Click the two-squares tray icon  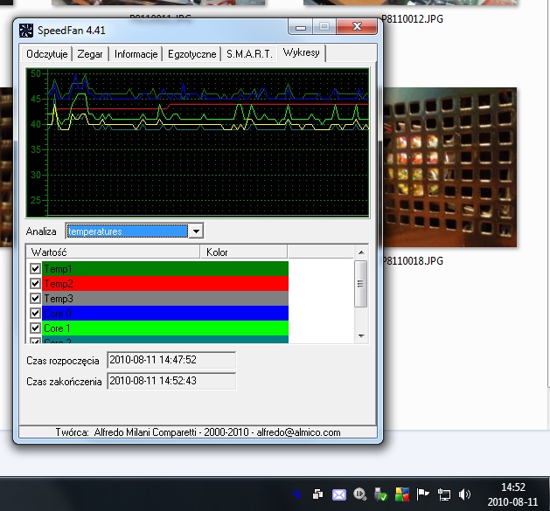click(x=317, y=494)
